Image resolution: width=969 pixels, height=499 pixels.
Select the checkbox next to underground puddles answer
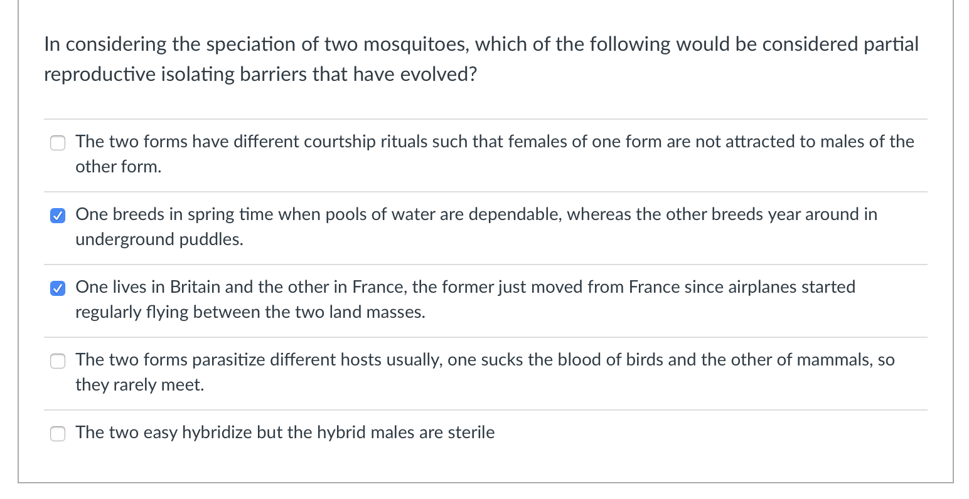57,215
